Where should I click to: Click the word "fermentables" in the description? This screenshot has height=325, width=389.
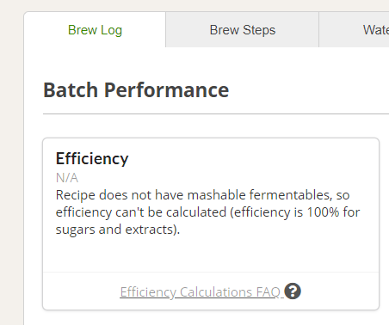click(290, 195)
